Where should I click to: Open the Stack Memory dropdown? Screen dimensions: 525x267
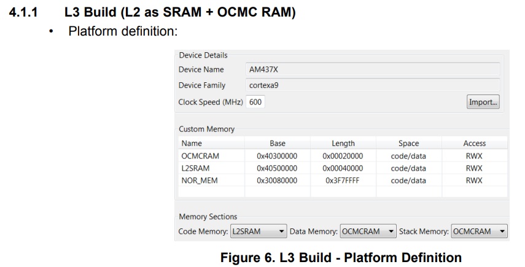479,231
